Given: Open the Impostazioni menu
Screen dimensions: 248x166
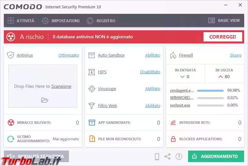Looking at the screenshot, I should click(x=61, y=21).
